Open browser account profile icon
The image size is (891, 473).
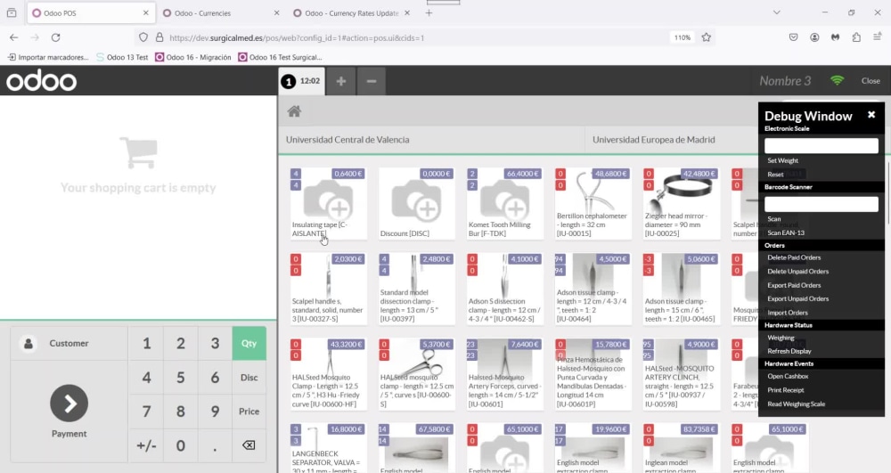(814, 37)
